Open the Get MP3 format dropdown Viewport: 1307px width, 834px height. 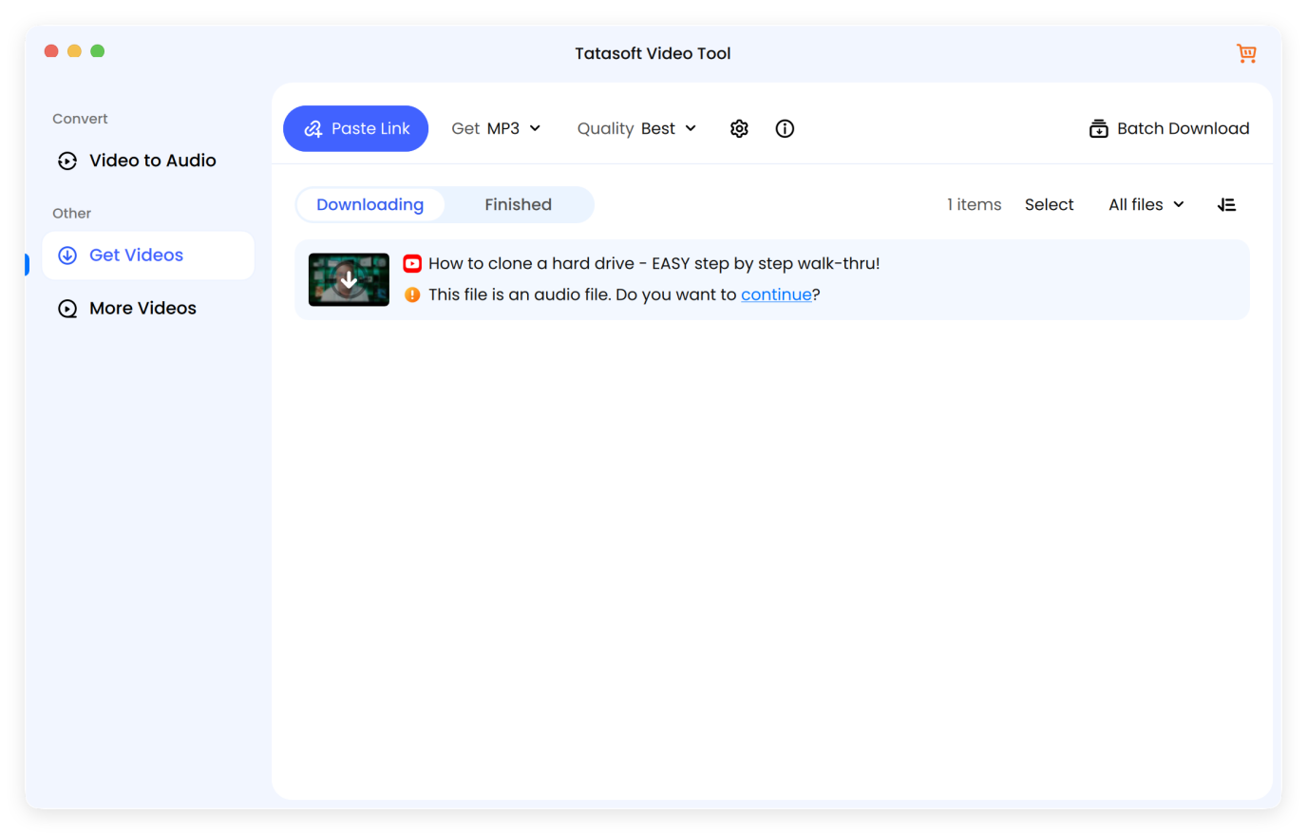[x=497, y=128]
